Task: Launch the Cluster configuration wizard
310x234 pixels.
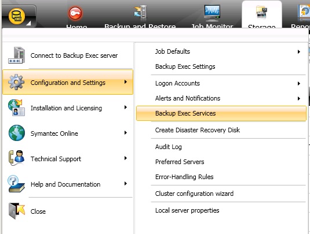Action: 221,194
